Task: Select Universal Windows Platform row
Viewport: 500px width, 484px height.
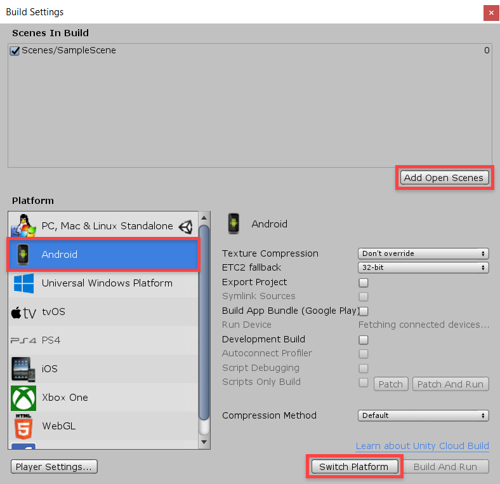Action: 103,283
